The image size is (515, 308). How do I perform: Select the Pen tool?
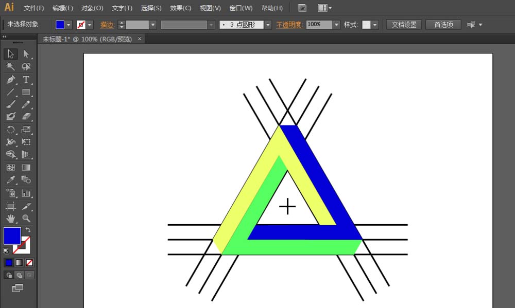coord(10,80)
